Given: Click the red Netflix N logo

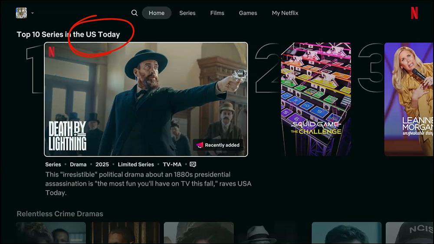Looking at the screenshot, I should [414, 13].
